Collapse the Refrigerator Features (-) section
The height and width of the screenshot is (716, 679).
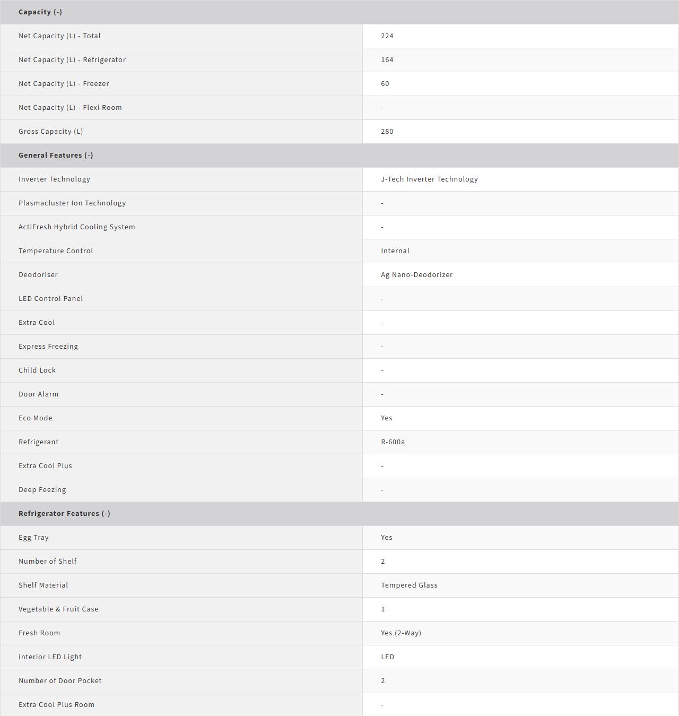[64, 514]
